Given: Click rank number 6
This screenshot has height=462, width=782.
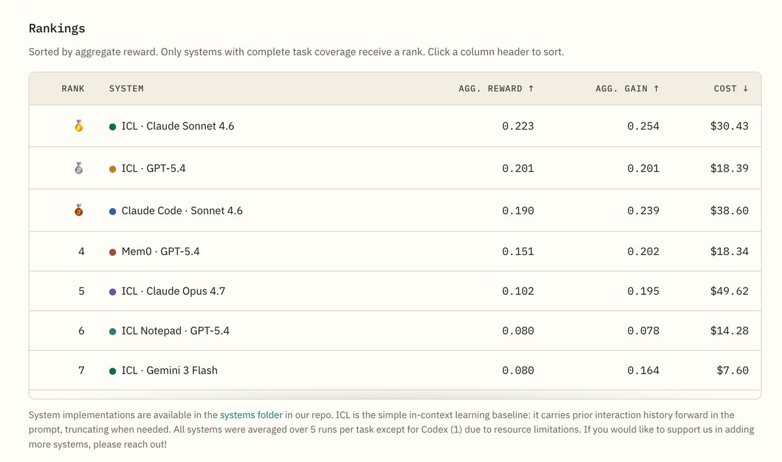Looking at the screenshot, I should (81, 331).
